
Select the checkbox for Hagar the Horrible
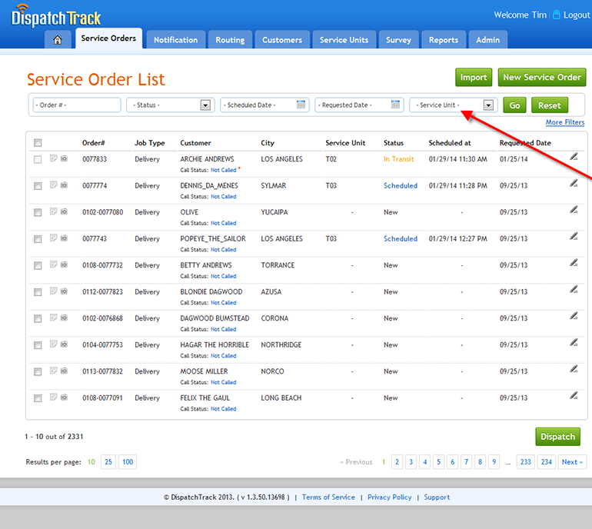[38, 345]
